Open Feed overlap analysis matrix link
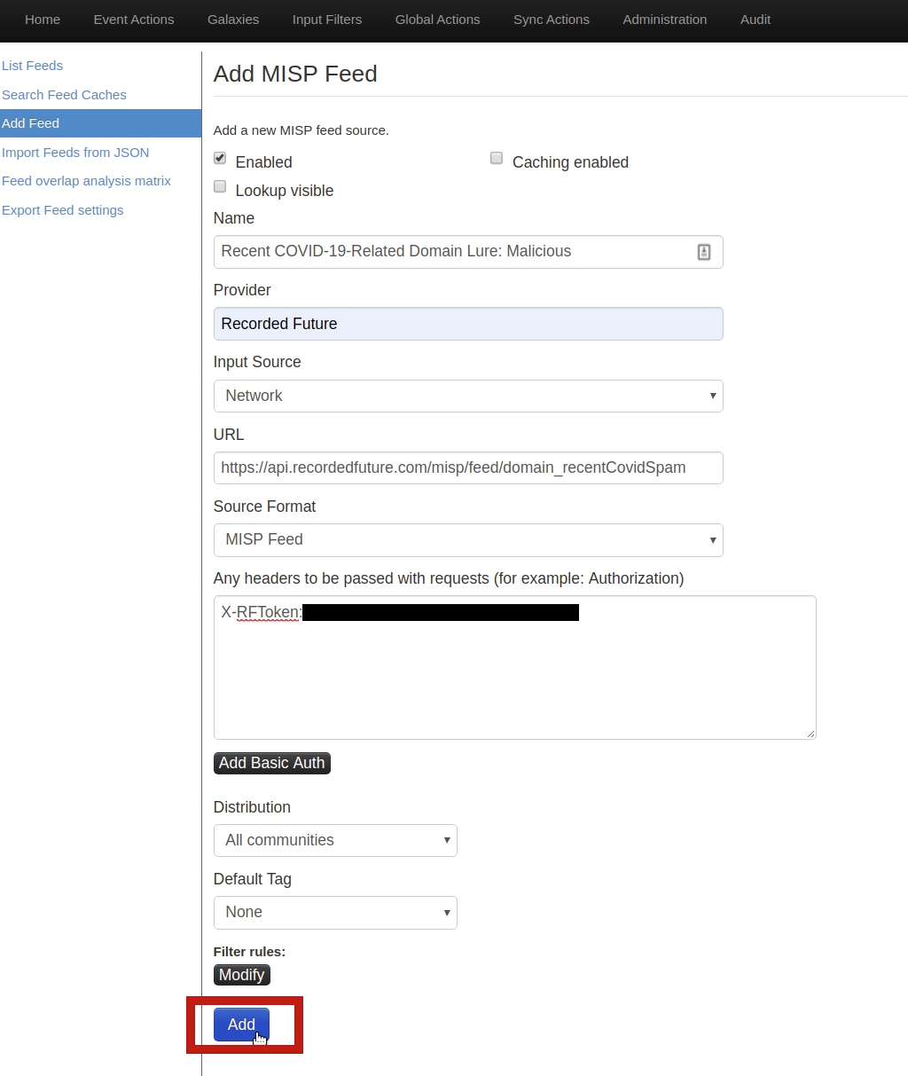This screenshot has width=908, height=1076. coord(86,181)
